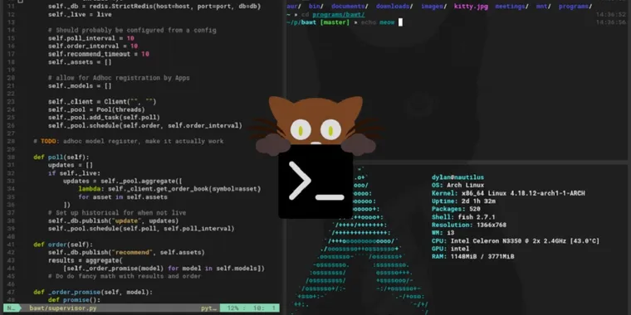Click the 'programs/' directory in the listing
The image size is (631, 315).
coord(575,7)
